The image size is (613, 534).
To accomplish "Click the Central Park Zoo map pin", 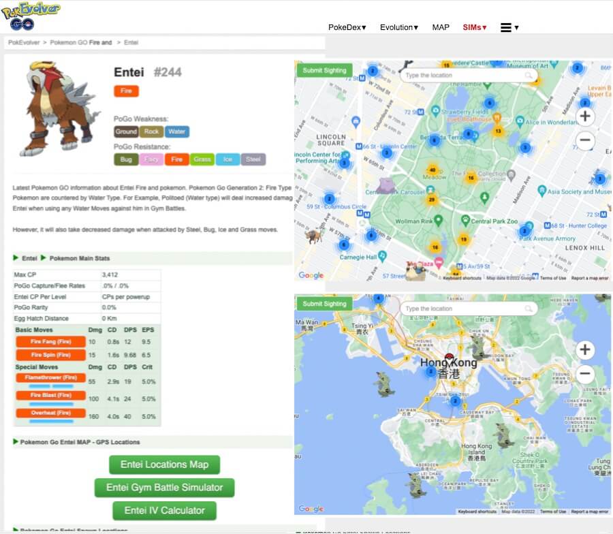I will pos(465,221).
